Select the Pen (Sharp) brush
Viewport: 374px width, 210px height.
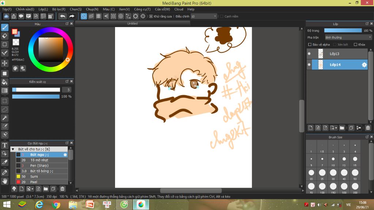[x=42, y=166]
